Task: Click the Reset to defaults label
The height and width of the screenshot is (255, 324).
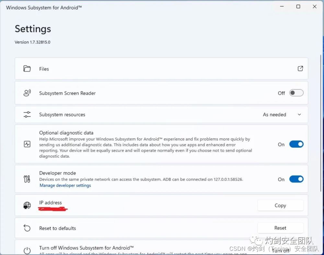Action: click(x=58, y=228)
